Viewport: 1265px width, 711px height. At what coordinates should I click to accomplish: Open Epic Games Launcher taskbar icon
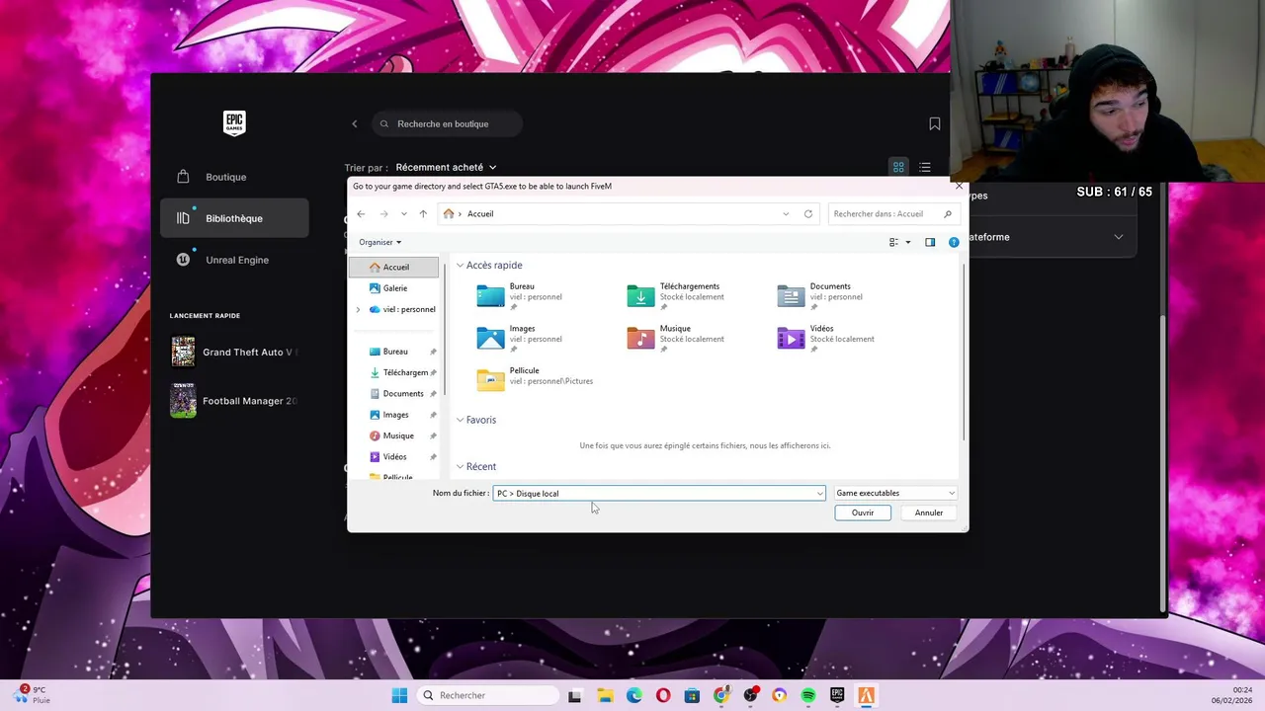pos(837,695)
